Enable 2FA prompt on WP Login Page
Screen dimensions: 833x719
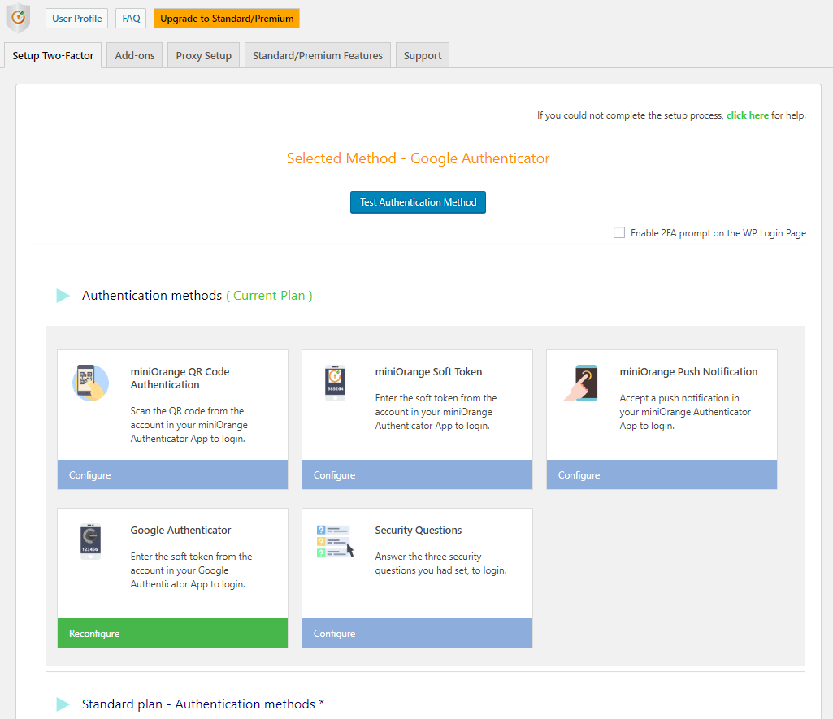pos(619,232)
